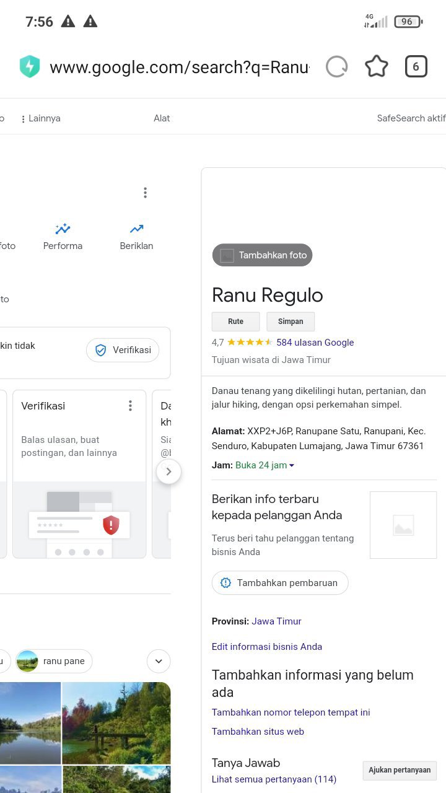Open Verifikasi card three-dot options
446x793 pixels.
[x=130, y=406]
